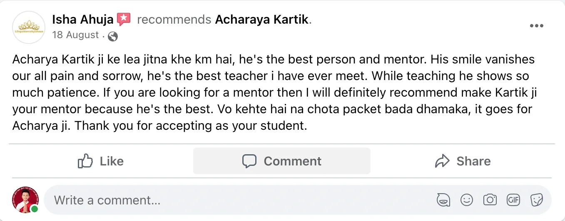Open the sticker picker icon

click(537, 200)
